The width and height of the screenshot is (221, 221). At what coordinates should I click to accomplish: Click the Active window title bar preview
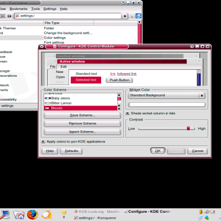[x=122, y=61]
